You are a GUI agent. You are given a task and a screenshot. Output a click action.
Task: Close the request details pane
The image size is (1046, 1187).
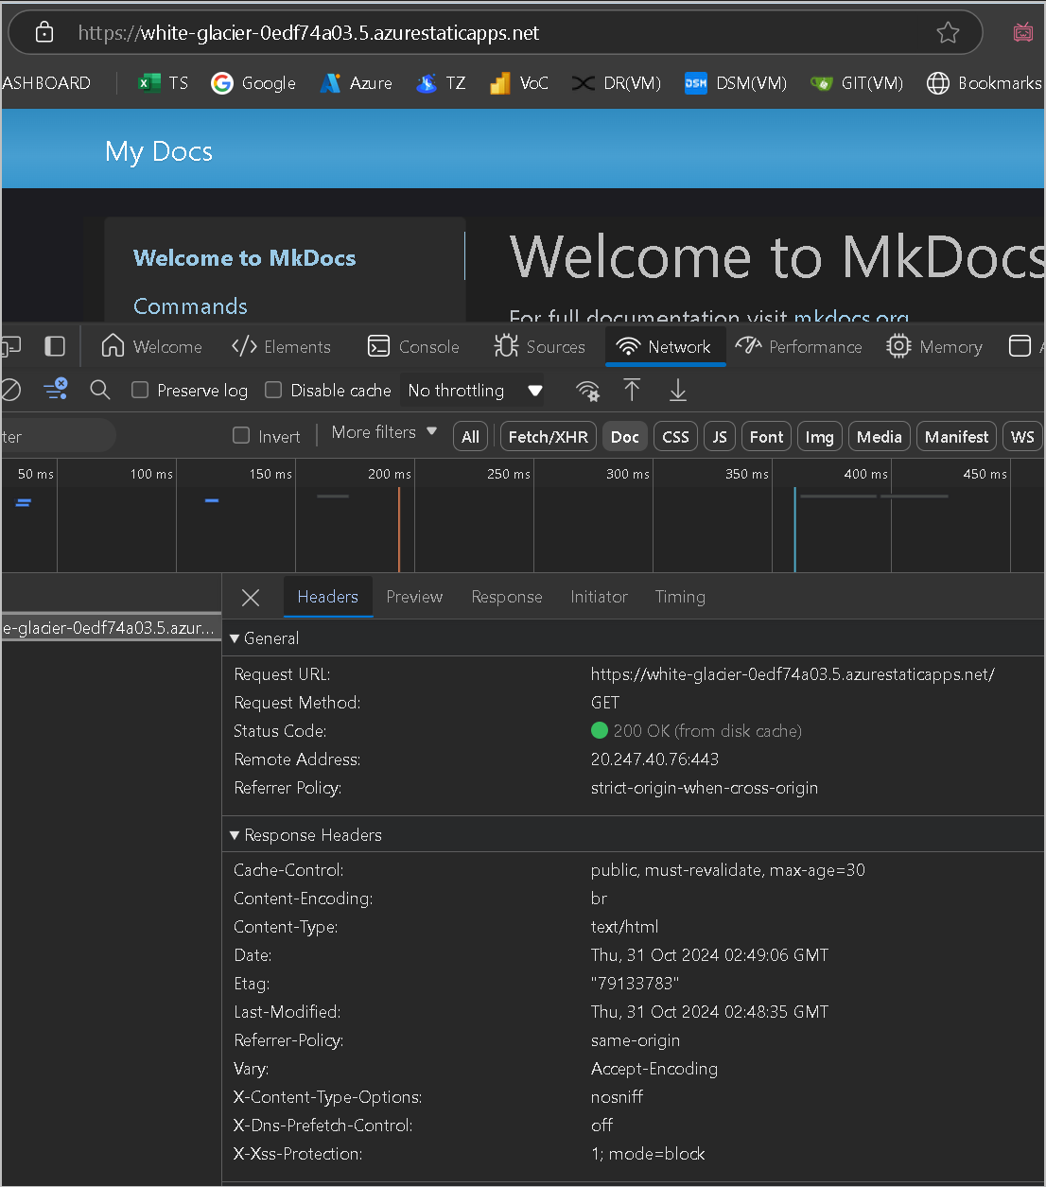(x=251, y=598)
